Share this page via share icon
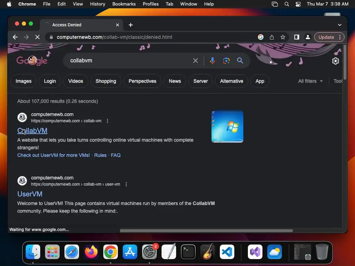Screen dimensions: 355x266 272,37
